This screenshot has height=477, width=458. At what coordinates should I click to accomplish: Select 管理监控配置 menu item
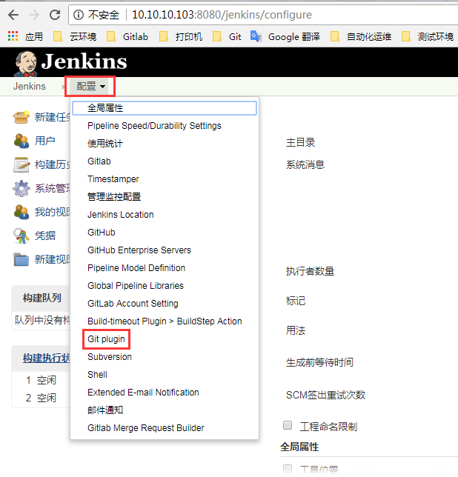(114, 196)
